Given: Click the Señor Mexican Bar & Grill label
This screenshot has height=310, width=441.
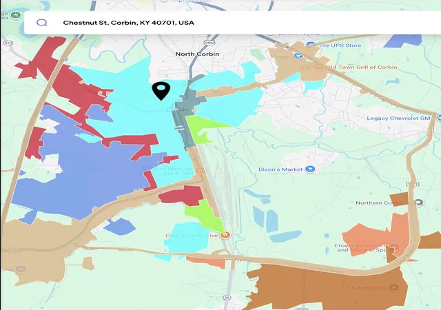Looking at the screenshot, I should 167,171.
